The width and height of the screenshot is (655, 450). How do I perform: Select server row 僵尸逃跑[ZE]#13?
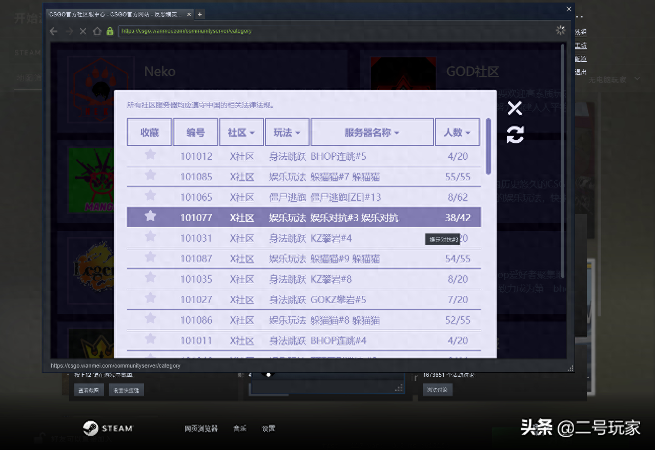[304, 197]
